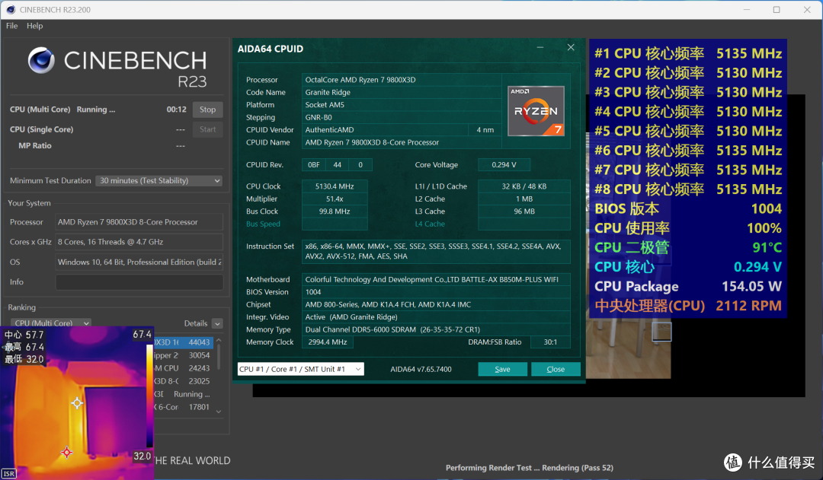Click the OS field showing Windows 10
Screen dimensions: 823x480
[139, 262]
